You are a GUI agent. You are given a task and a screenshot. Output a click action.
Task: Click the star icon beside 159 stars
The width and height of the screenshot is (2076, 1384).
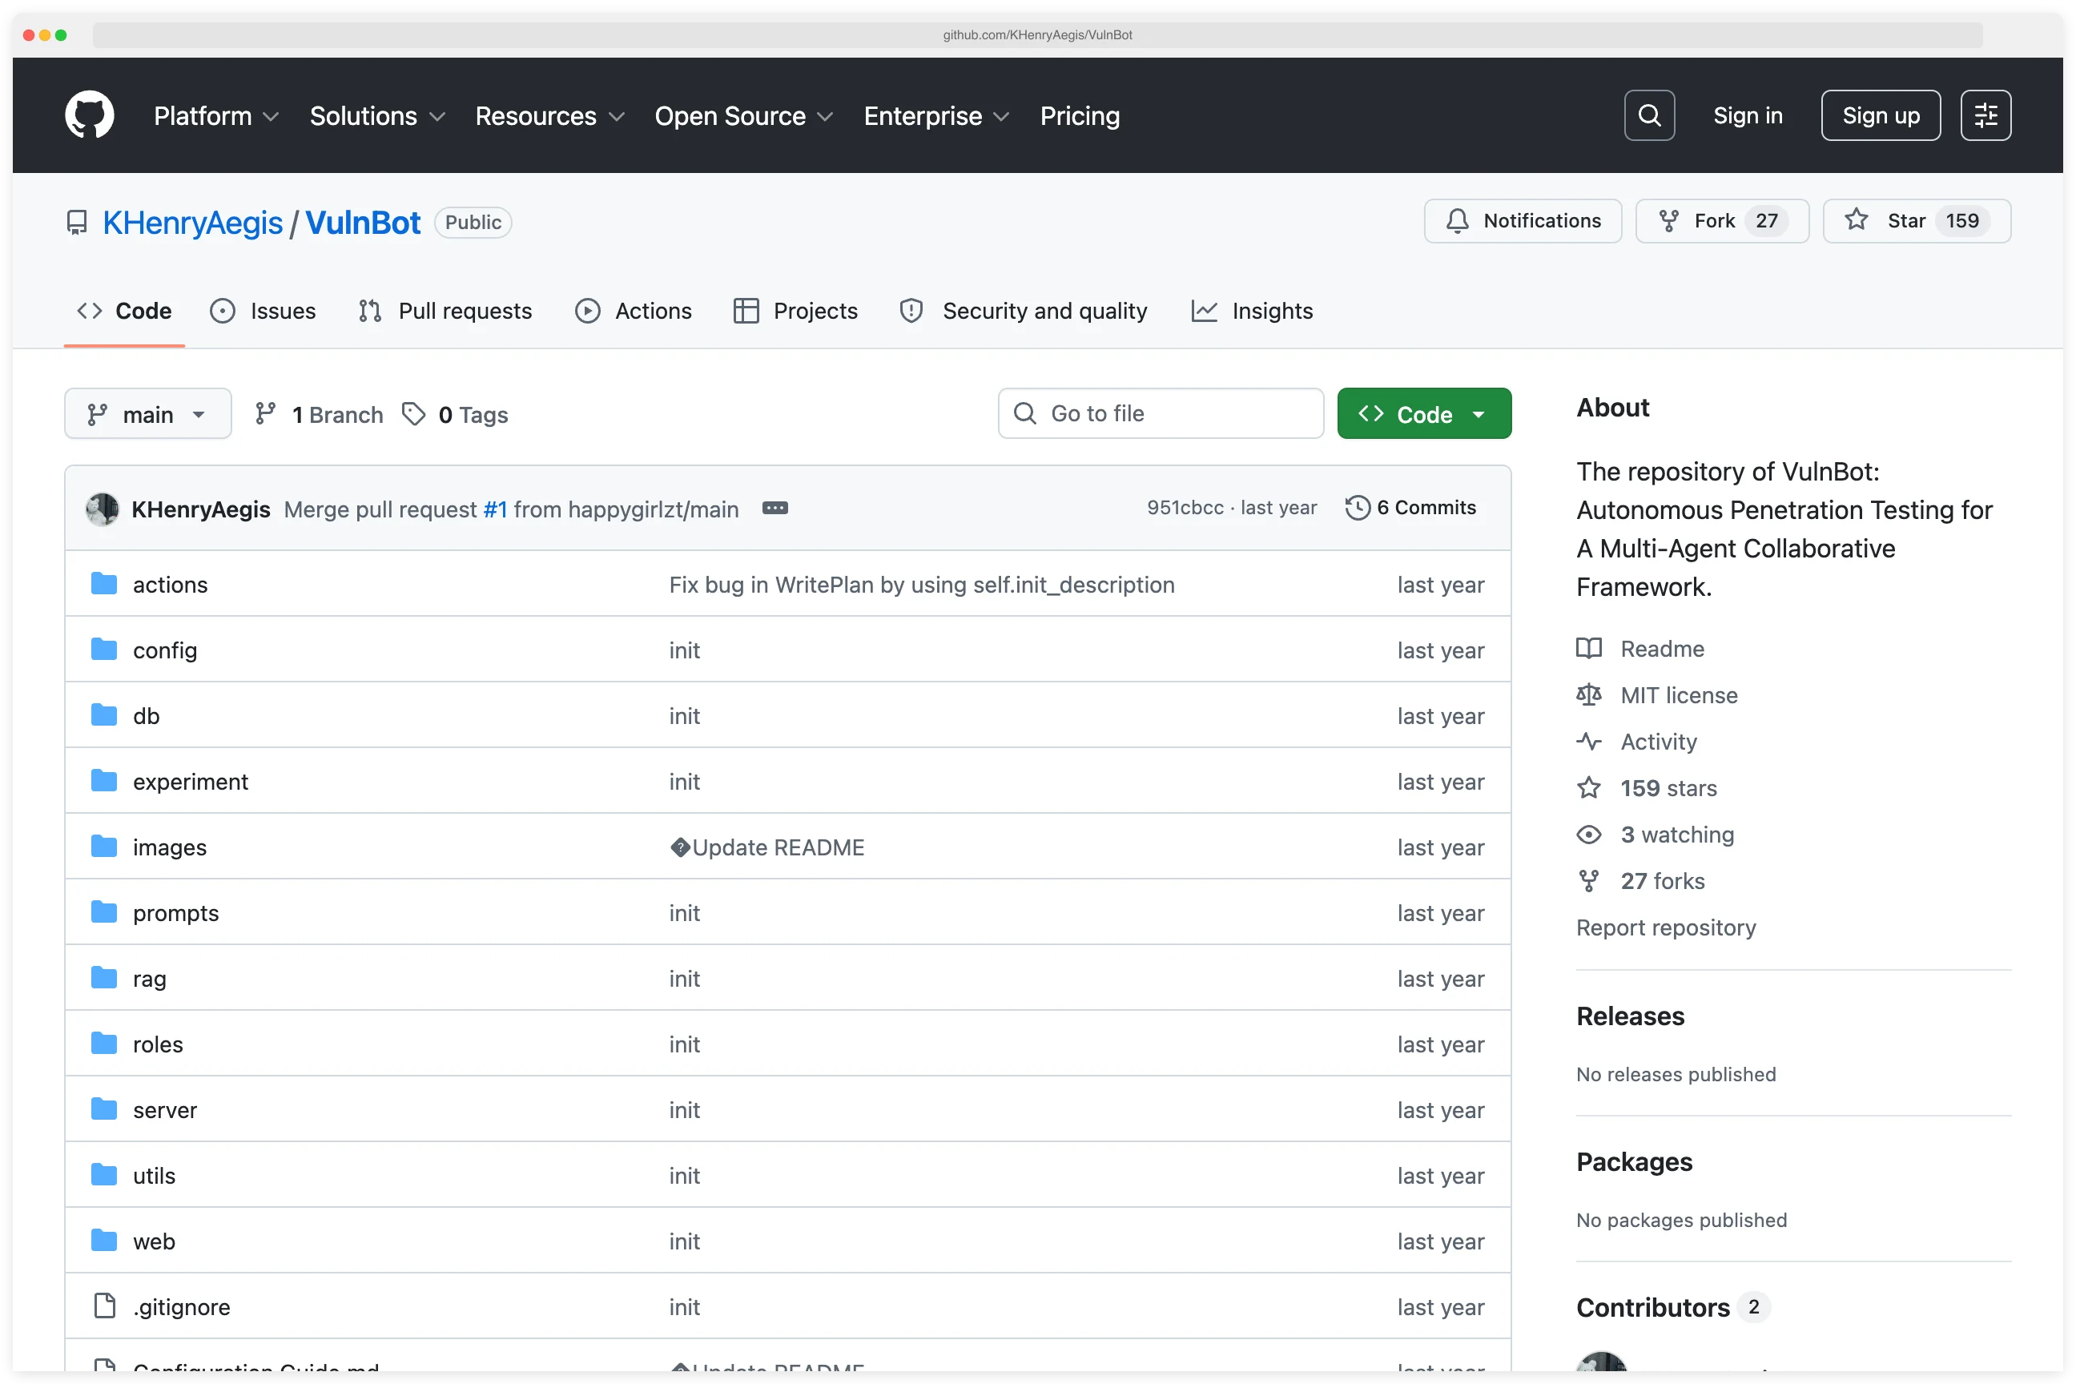(1589, 787)
